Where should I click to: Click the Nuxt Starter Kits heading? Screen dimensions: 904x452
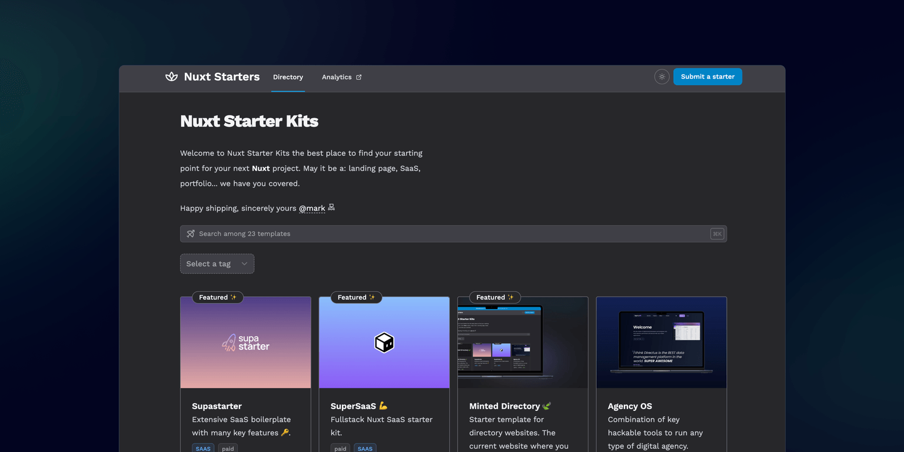249,121
